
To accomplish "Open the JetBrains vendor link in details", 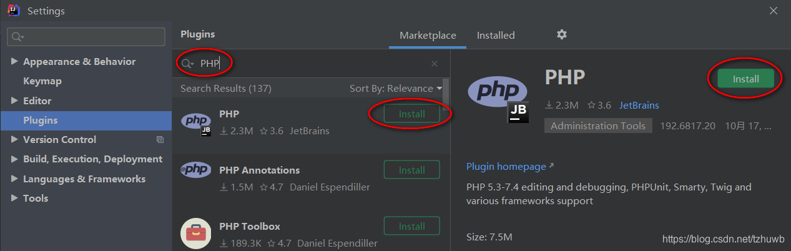I will pos(639,106).
